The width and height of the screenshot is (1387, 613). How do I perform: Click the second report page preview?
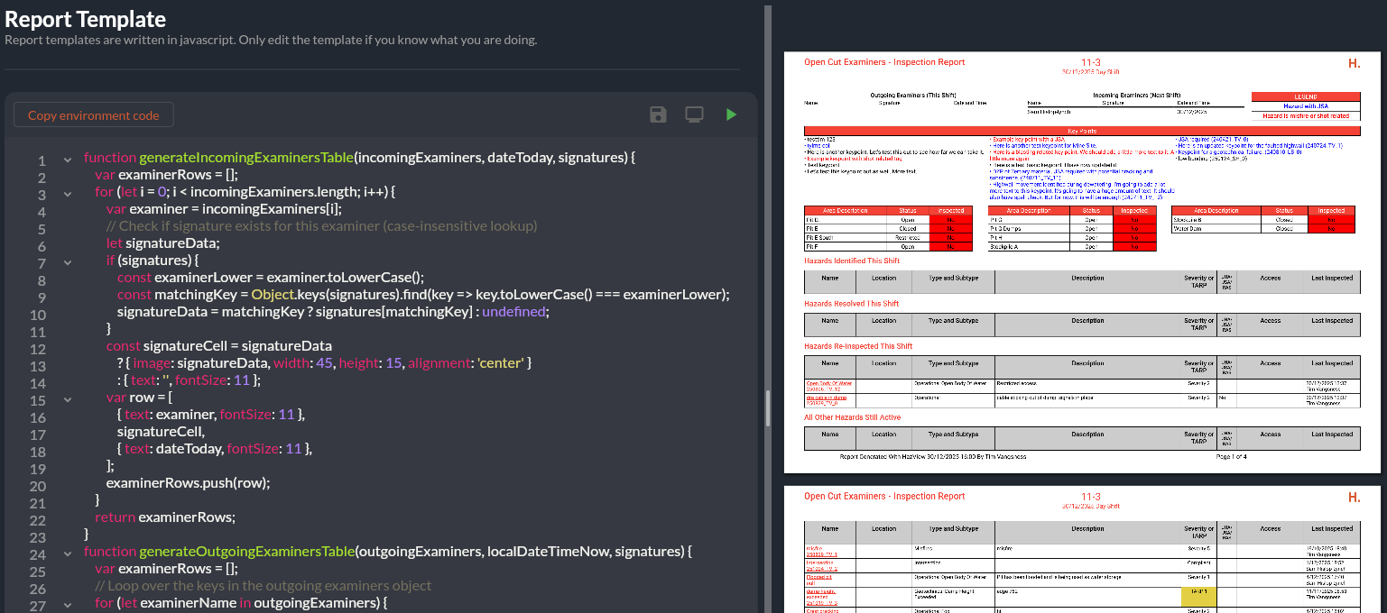click(x=1081, y=550)
